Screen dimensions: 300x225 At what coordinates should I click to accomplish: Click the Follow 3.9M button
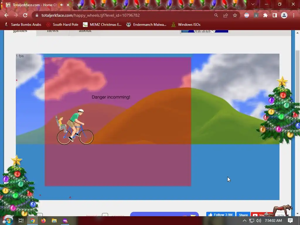tap(221, 214)
